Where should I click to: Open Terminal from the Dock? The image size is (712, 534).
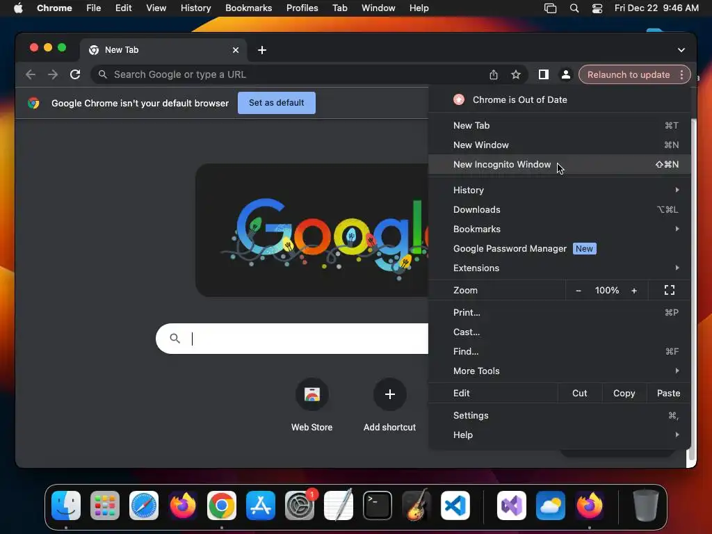click(x=378, y=505)
